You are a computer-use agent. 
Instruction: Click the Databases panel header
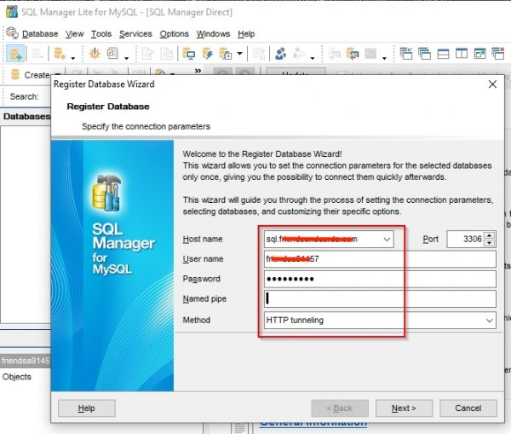pos(26,116)
